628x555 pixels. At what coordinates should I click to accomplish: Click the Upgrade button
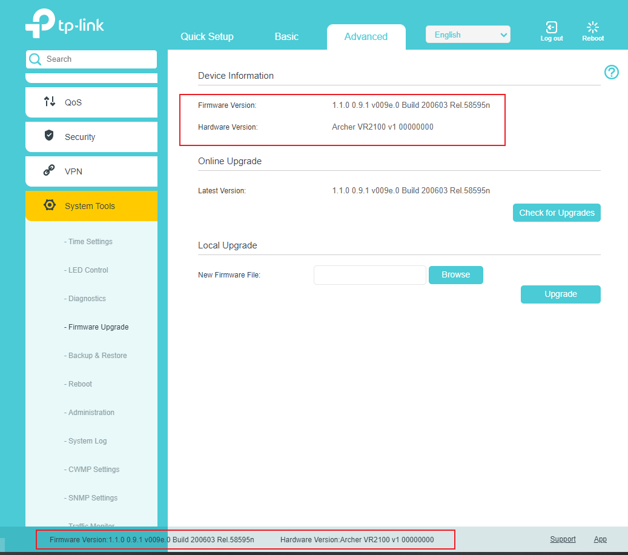point(561,294)
